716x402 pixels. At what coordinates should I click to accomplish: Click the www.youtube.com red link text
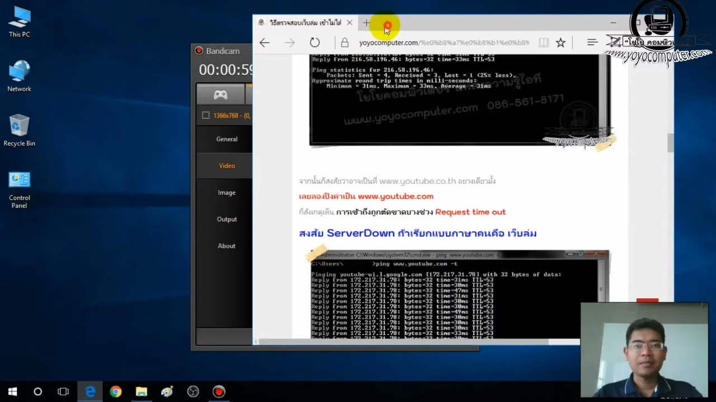(x=395, y=197)
